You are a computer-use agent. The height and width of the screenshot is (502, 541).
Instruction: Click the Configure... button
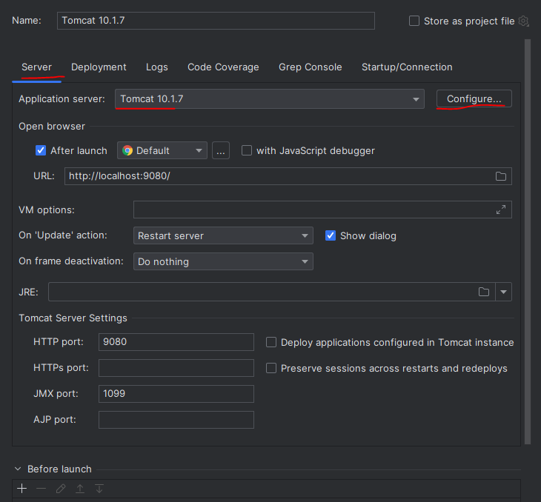point(474,99)
